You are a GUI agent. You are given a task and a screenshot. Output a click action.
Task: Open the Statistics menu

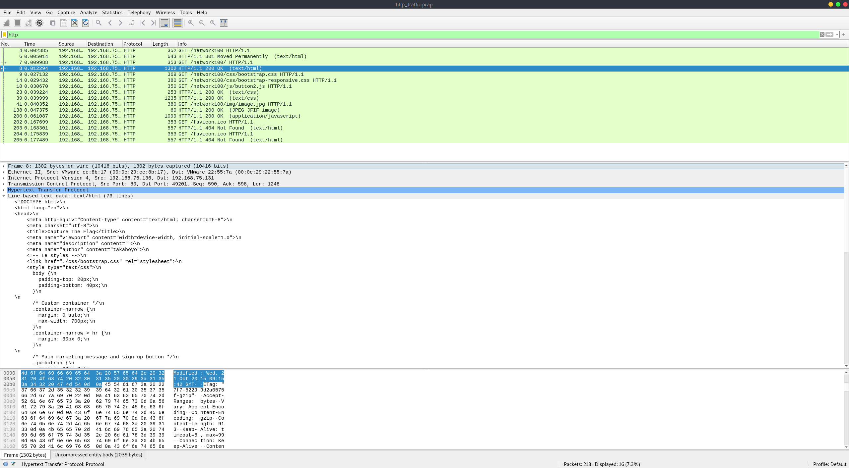click(x=112, y=13)
